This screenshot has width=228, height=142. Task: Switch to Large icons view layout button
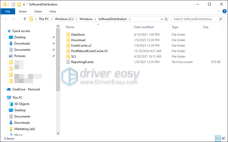(x=224, y=138)
